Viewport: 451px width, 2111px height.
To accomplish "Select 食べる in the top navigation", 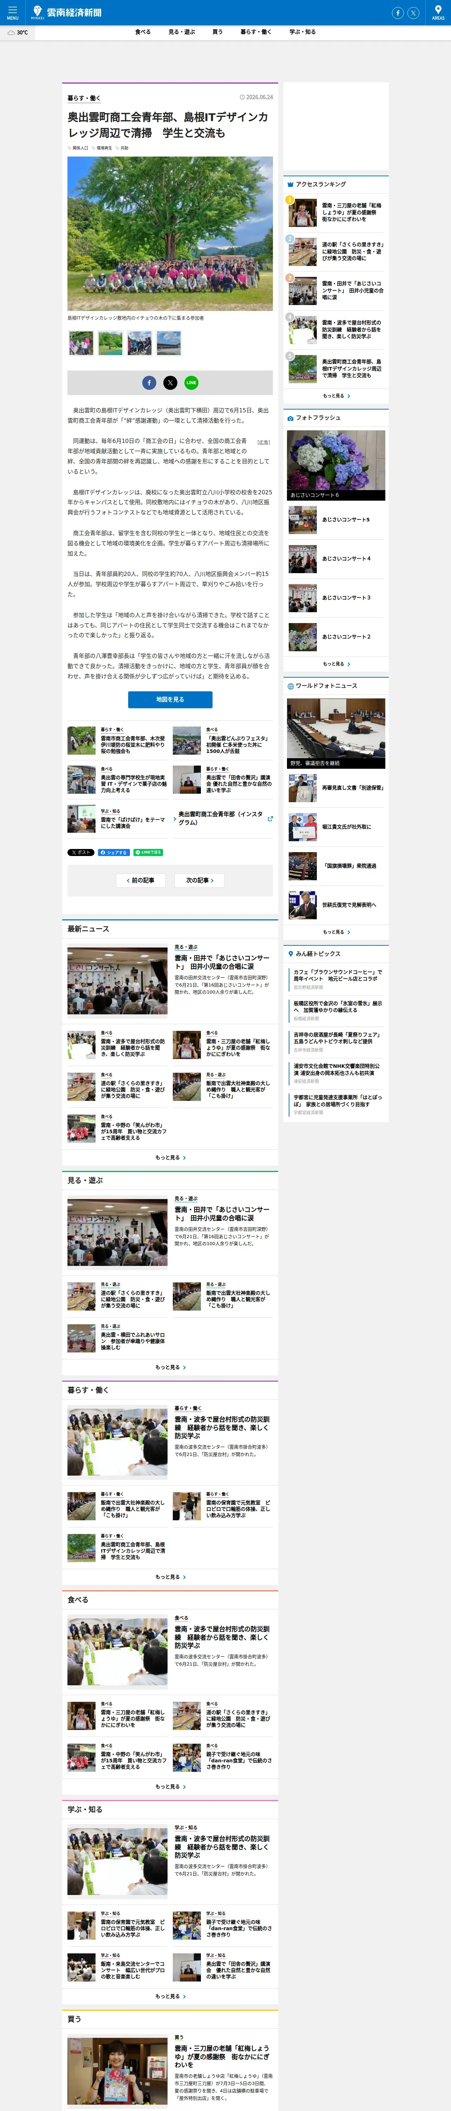I will [x=142, y=32].
